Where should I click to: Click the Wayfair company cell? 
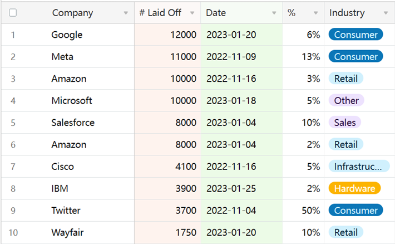[67, 232]
